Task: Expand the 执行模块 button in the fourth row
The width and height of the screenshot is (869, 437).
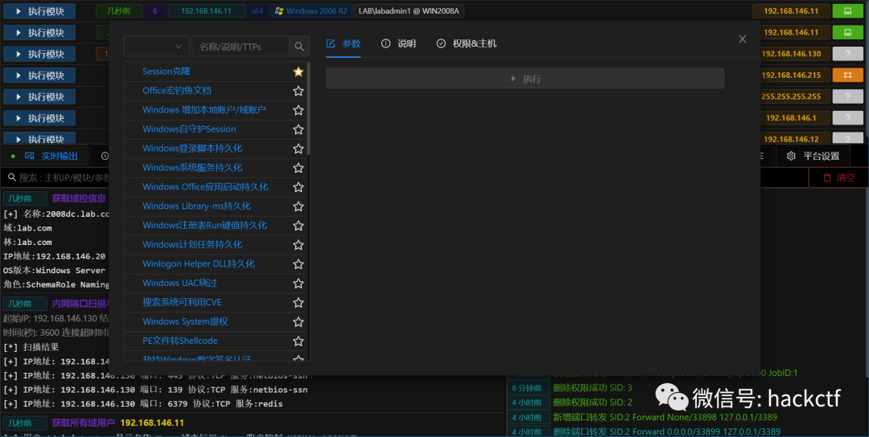Action: point(39,76)
